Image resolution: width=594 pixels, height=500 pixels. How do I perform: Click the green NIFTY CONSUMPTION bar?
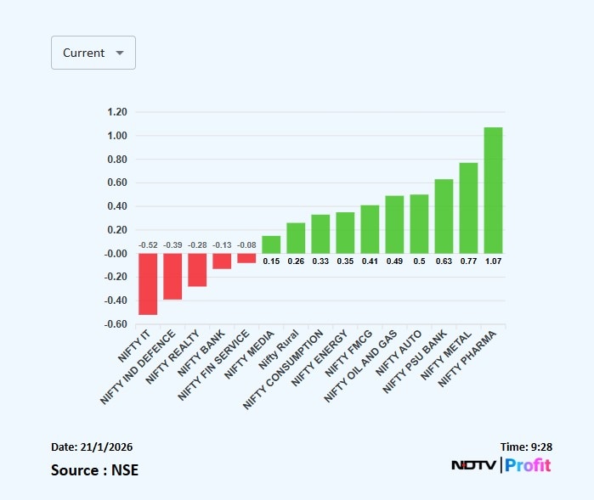[x=320, y=233]
